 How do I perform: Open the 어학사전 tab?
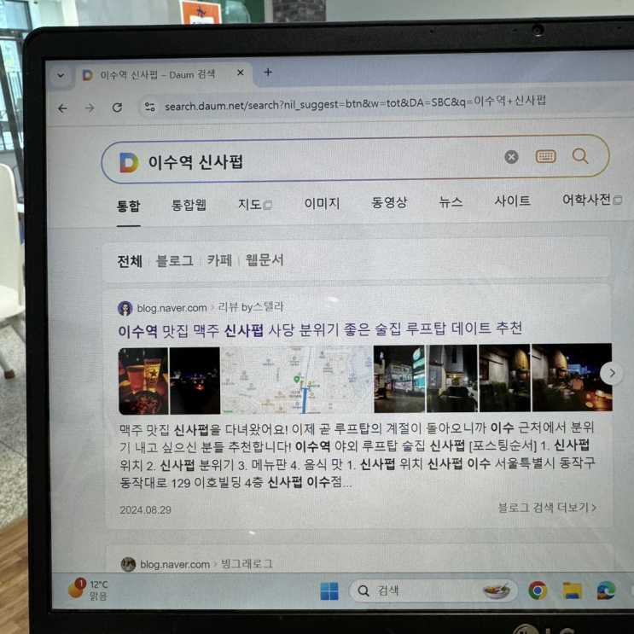591,199
